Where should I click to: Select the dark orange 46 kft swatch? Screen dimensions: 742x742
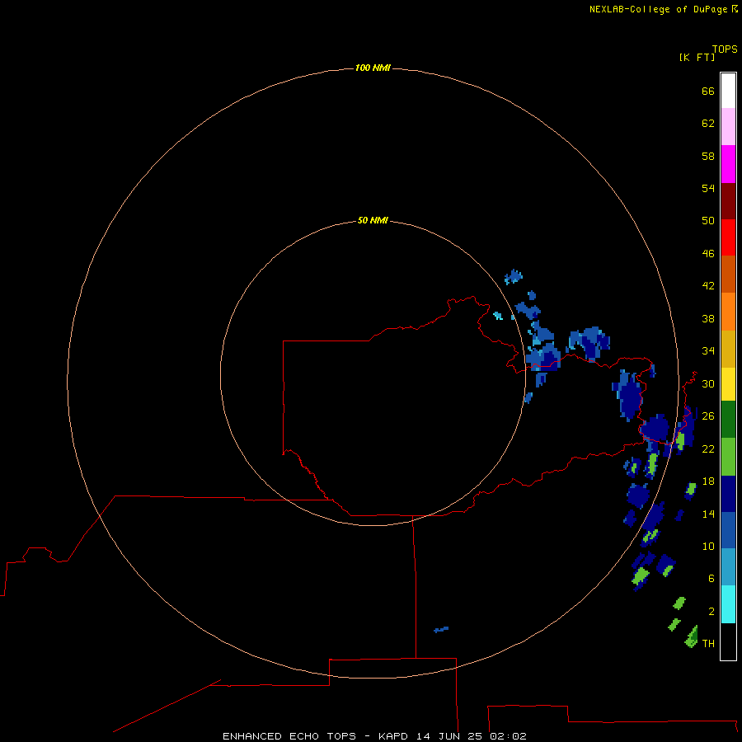728,275
